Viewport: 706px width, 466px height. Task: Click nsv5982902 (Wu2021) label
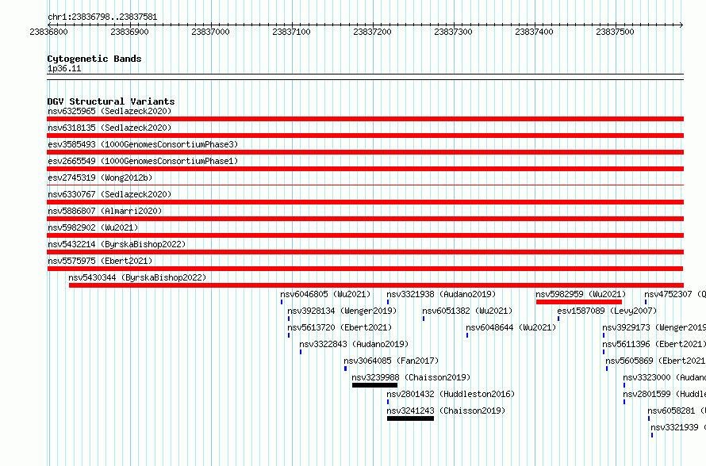[x=93, y=227]
